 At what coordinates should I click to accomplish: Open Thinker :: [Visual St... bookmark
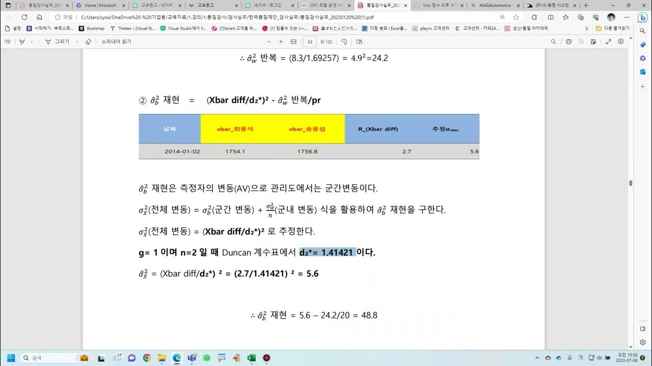132,28
